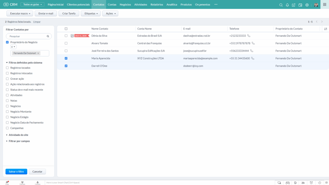329x185 pixels.
Task: Focus the Pesquisar filter search field
Action: tap(29, 36)
